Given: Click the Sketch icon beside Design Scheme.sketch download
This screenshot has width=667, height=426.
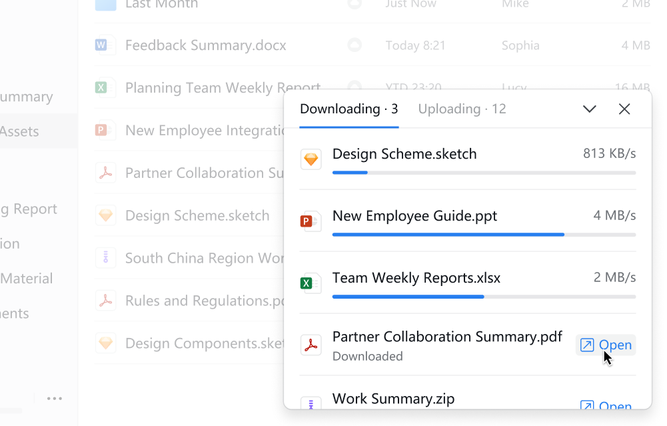Looking at the screenshot, I should [311, 159].
